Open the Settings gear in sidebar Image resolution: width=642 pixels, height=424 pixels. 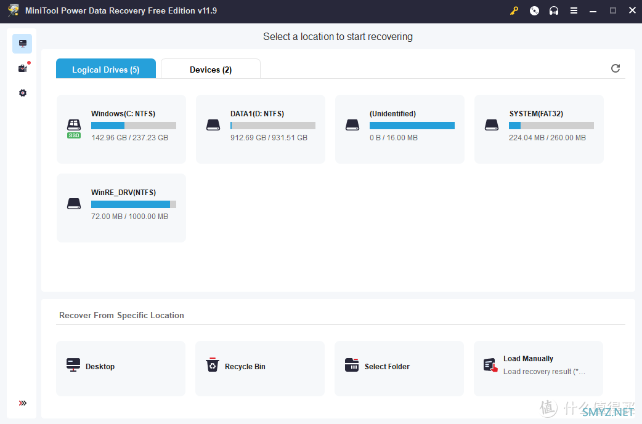coord(23,93)
